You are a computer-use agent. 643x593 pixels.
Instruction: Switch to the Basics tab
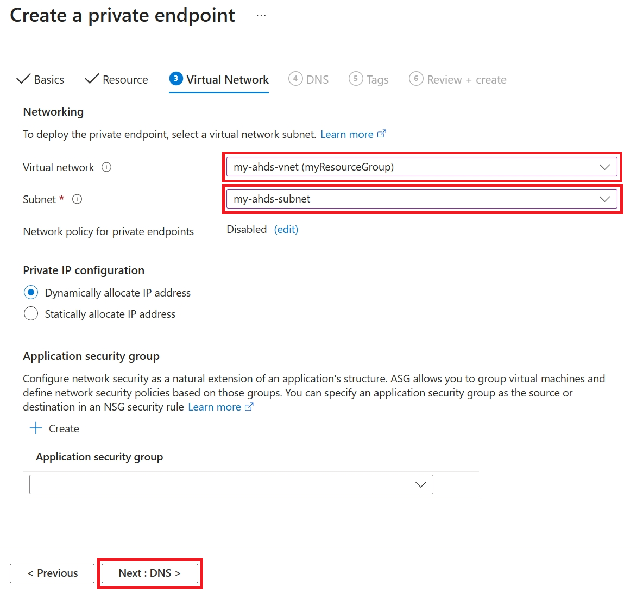click(40, 79)
